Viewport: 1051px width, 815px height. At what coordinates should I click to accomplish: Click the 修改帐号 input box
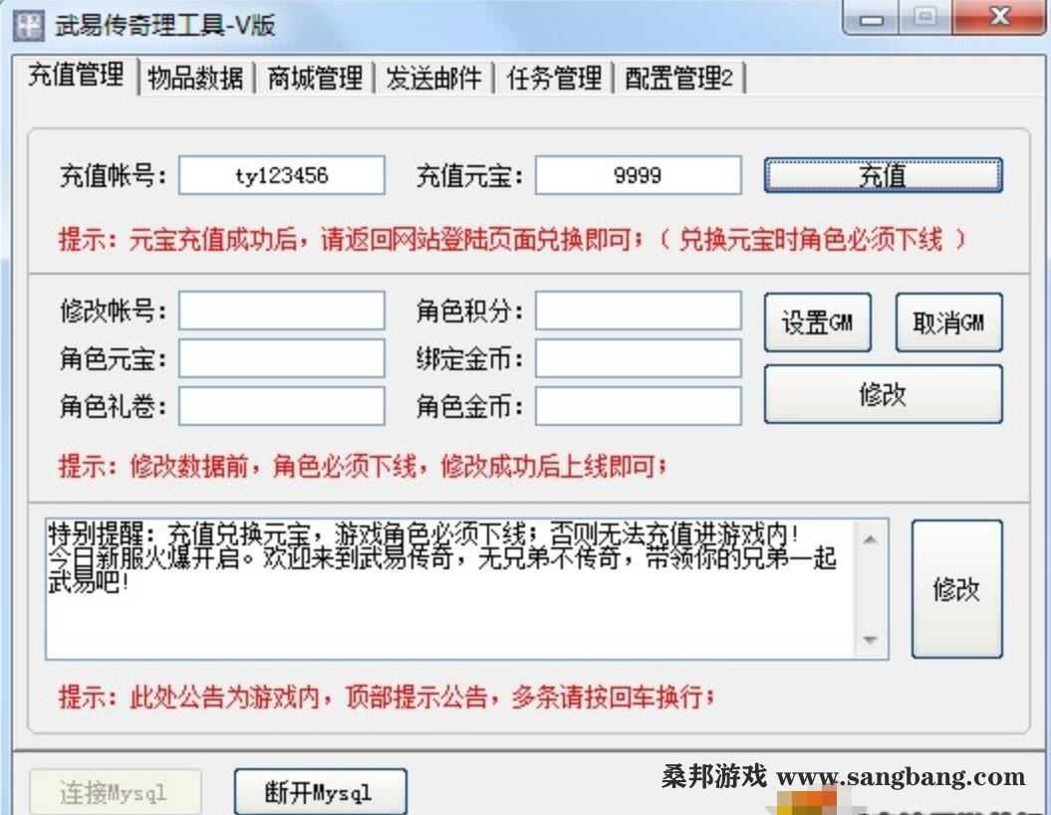tap(280, 311)
